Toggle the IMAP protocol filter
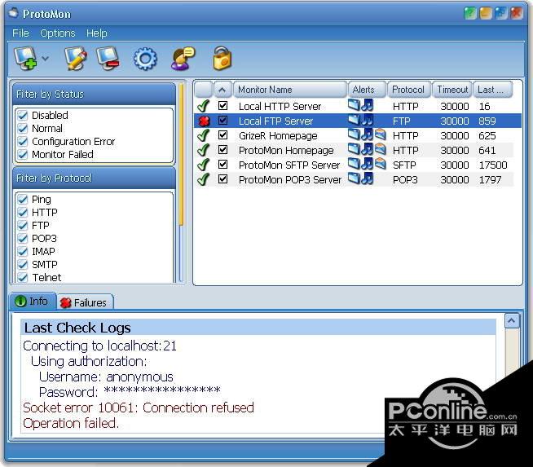 (23, 251)
